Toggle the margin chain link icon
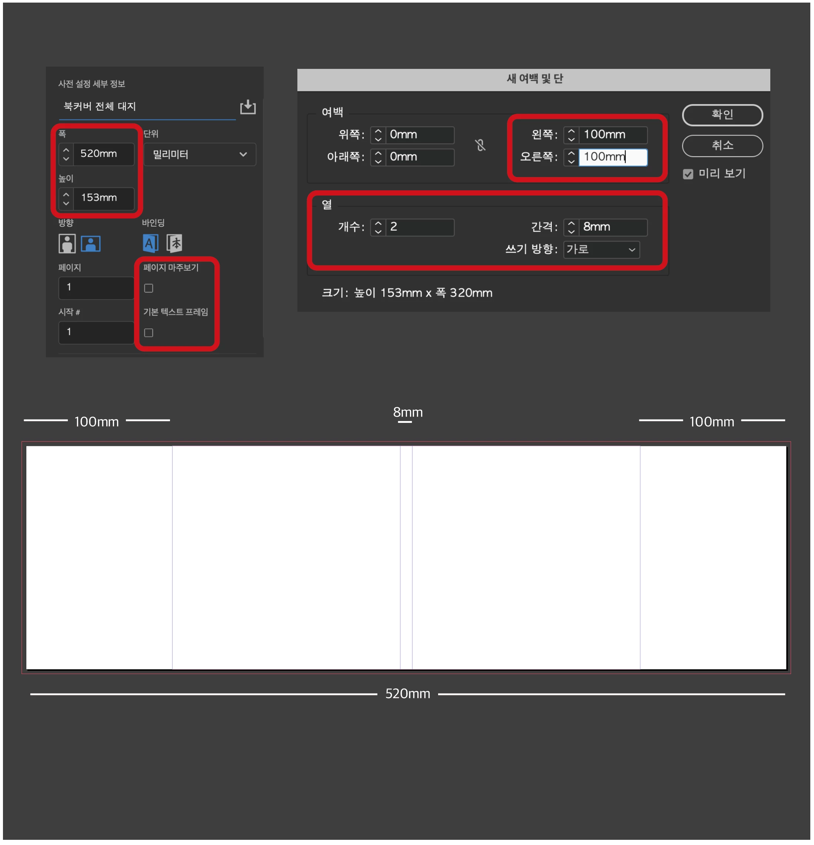The width and height of the screenshot is (814, 845). (480, 145)
